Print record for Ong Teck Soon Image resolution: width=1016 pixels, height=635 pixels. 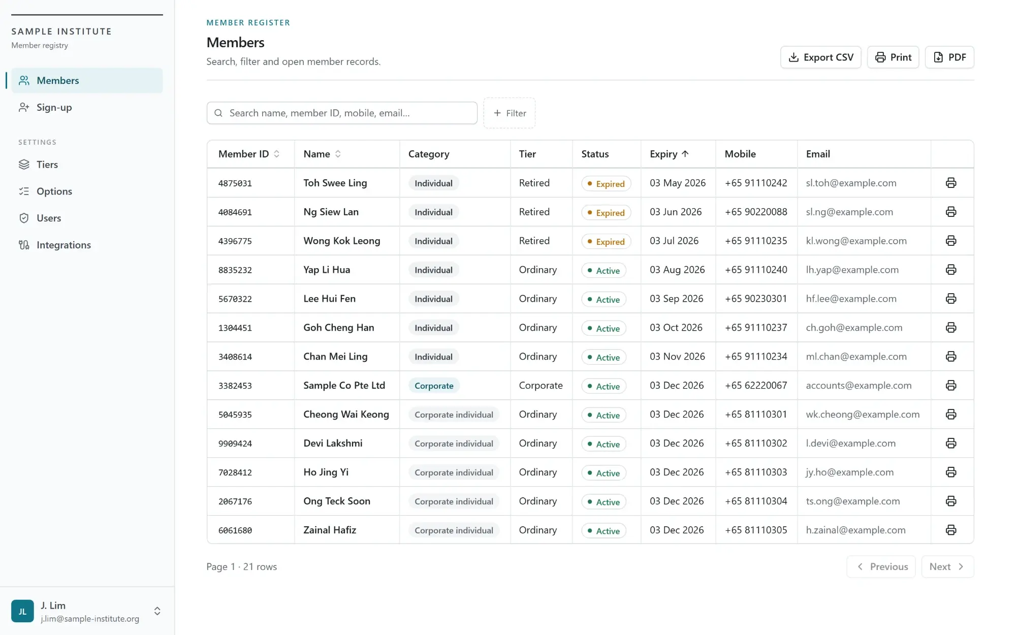951,501
